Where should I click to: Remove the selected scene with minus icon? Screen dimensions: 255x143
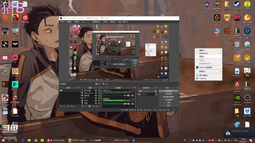tap(64, 106)
